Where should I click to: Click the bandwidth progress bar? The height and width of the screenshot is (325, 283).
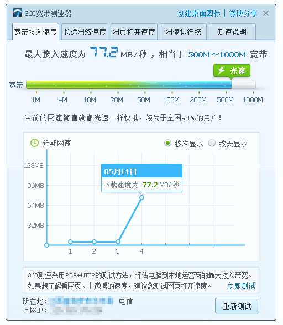coord(140,85)
